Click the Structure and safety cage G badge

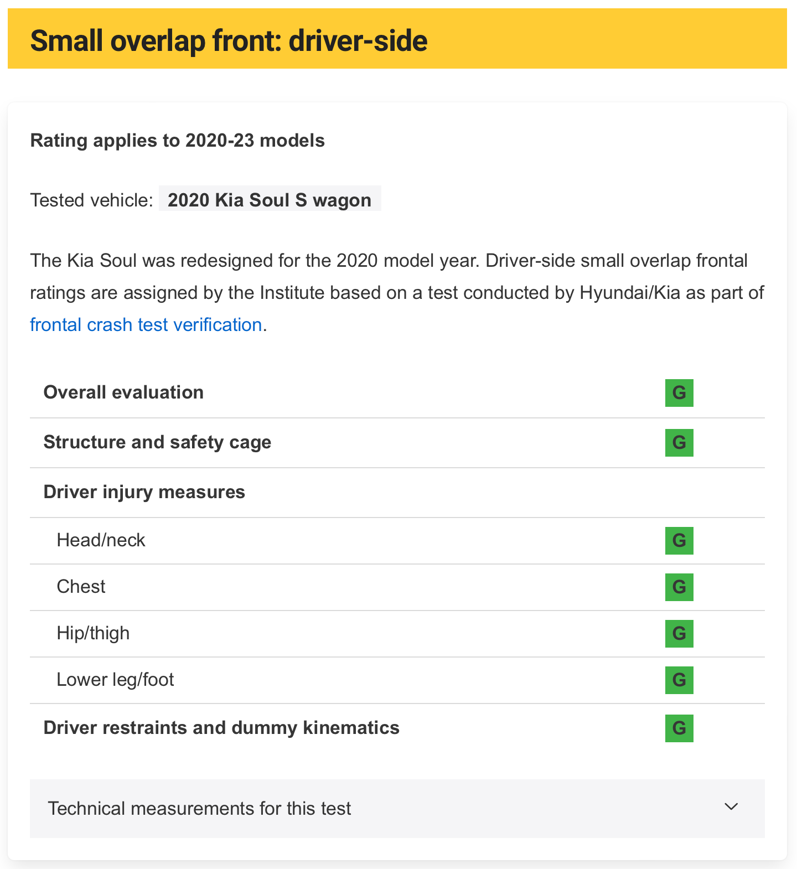pyautogui.click(x=679, y=443)
